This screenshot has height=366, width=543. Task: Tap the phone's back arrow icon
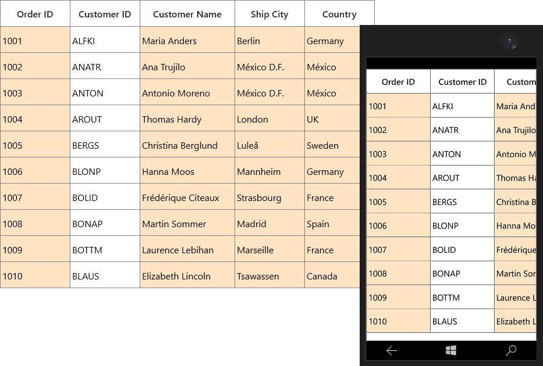pyautogui.click(x=392, y=350)
